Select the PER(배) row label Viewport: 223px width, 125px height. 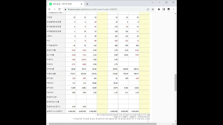click(x=50, y=83)
